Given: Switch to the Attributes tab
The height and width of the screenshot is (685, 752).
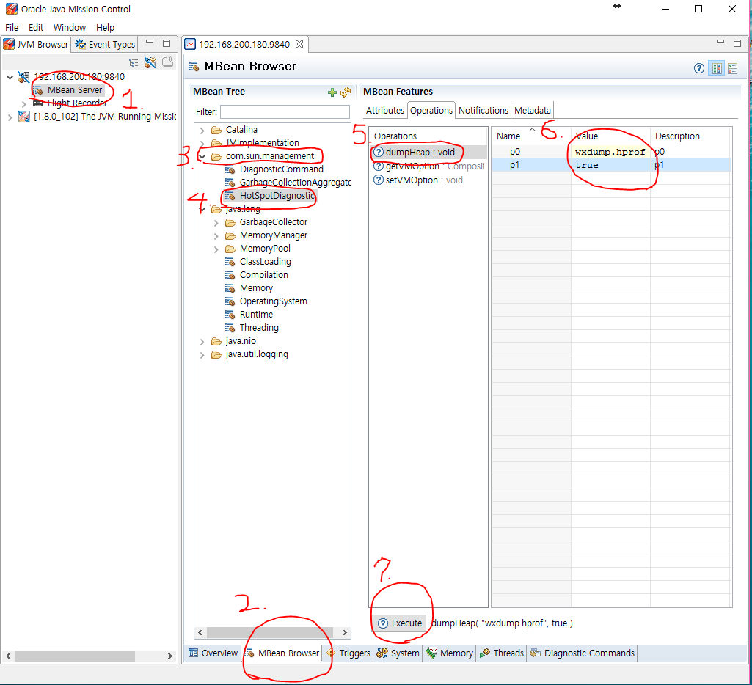Looking at the screenshot, I should [x=384, y=111].
